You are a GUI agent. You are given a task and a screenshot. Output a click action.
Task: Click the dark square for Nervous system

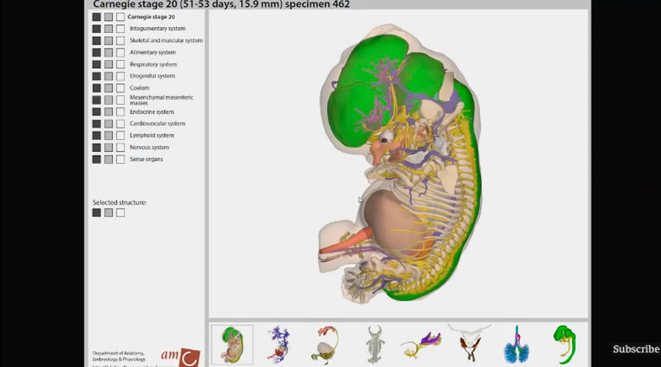click(97, 148)
